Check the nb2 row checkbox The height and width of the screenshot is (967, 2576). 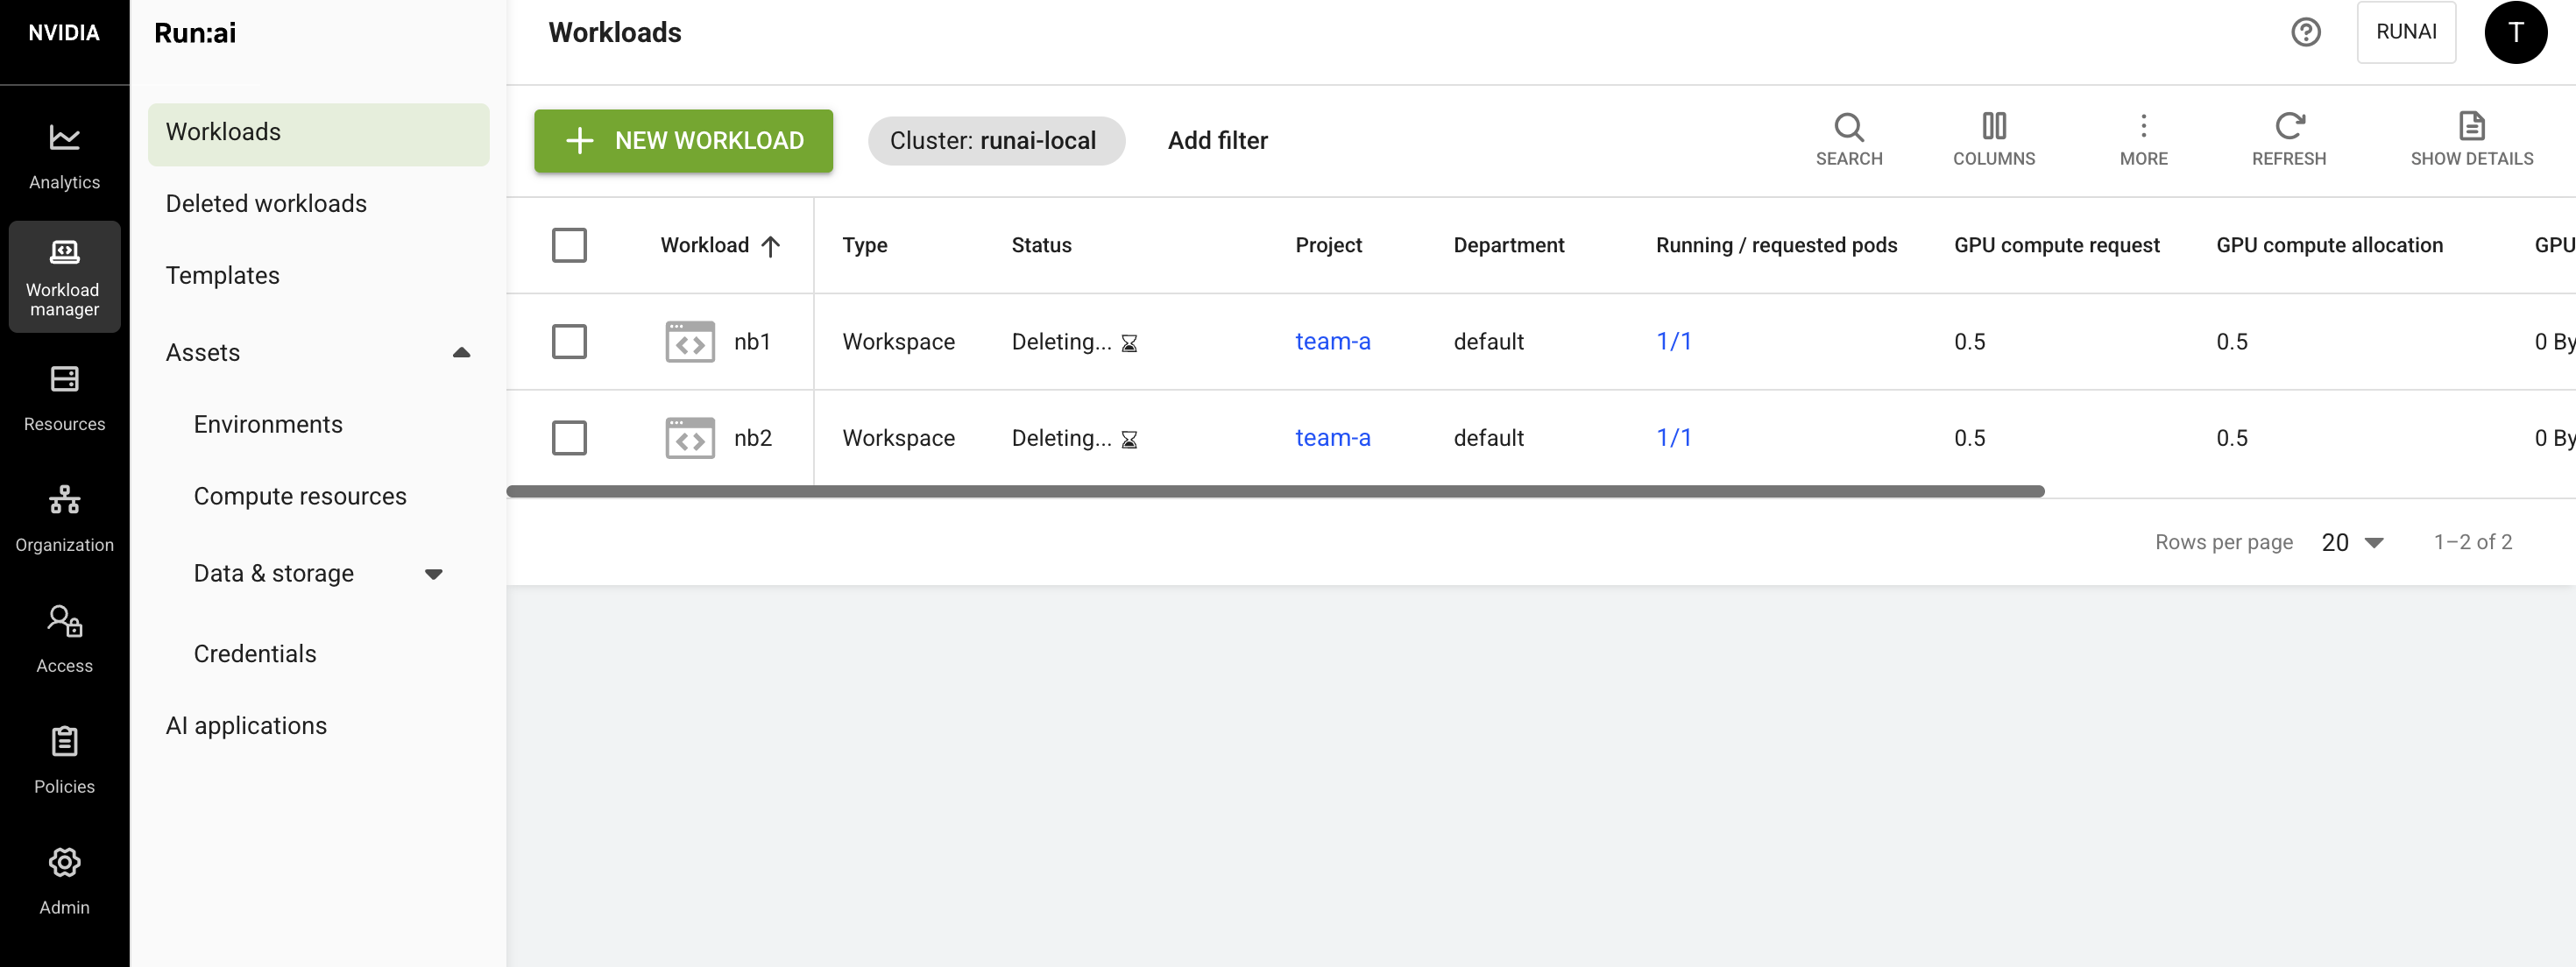[569, 438]
